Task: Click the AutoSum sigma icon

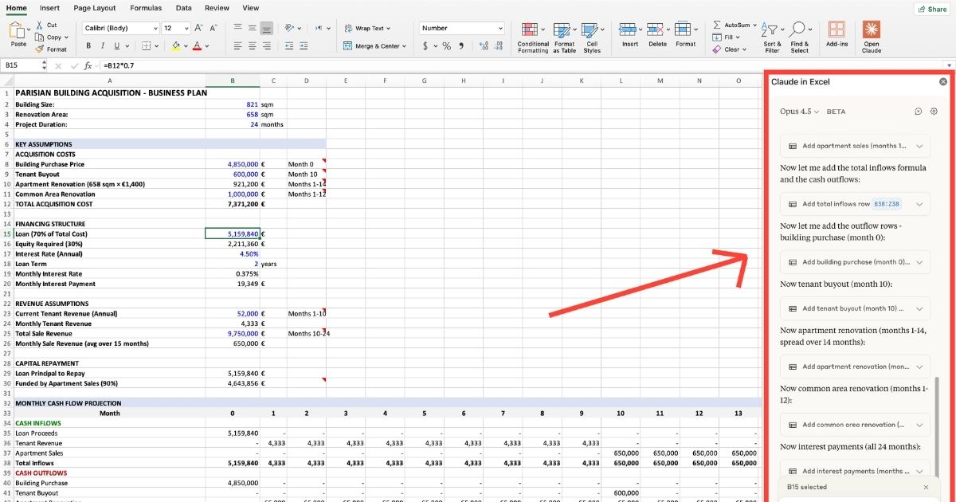Action: click(x=717, y=25)
